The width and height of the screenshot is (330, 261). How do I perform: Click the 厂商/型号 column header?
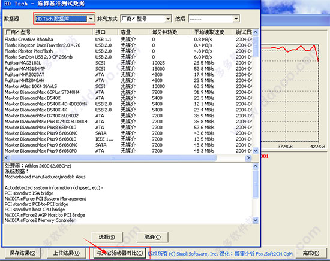[x=48, y=32]
